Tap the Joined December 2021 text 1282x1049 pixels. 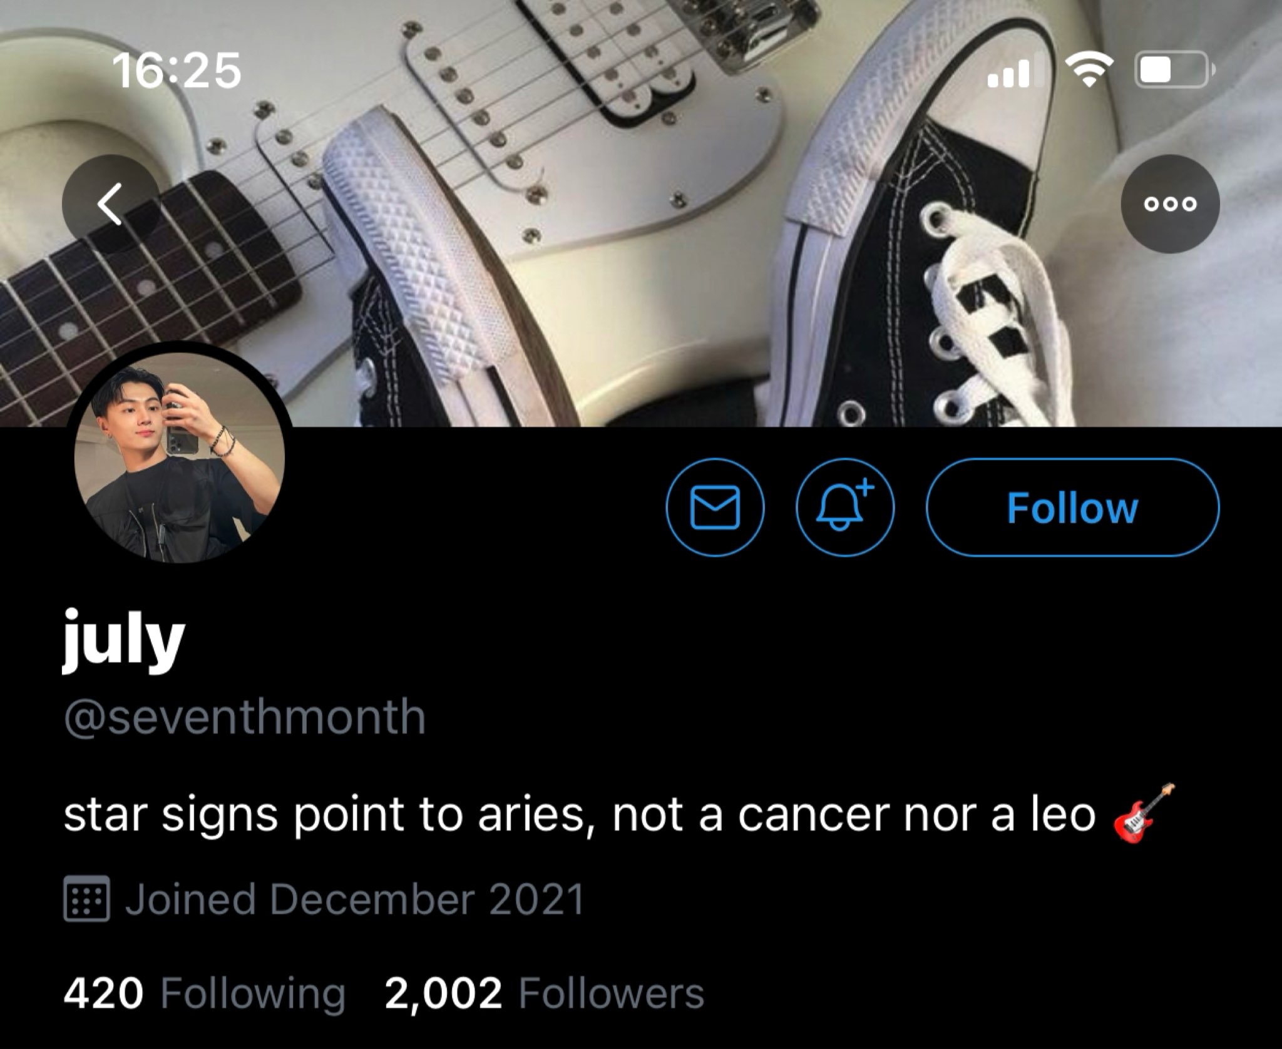(x=355, y=899)
